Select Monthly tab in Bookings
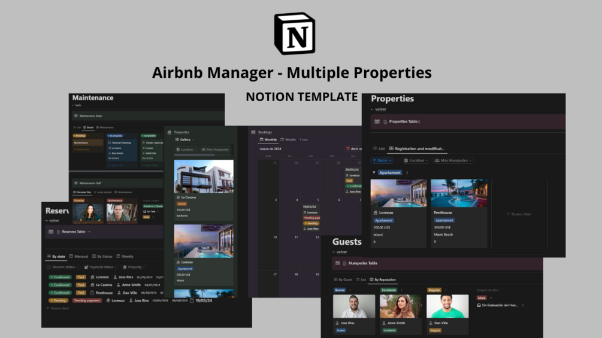Viewport: 602px width, 338px height. point(268,140)
